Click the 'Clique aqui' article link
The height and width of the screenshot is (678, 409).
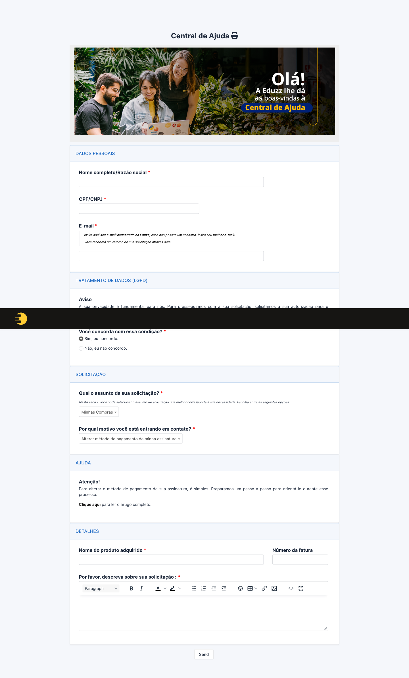coord(90,504)
